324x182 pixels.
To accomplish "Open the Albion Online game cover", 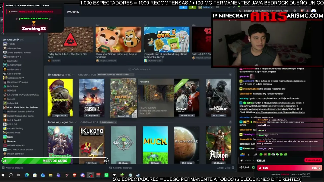I will tap(218, 145).
